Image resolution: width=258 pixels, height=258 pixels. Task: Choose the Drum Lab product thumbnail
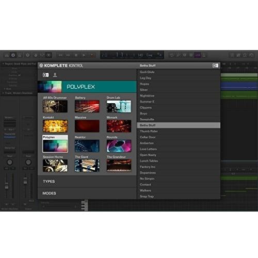point(119,106)
